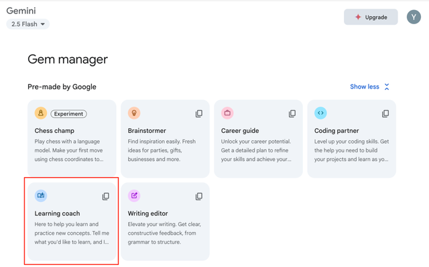Click the Writing editor pencil icon
The height and width of the screenshot is (267, 429).
point(134,195)
